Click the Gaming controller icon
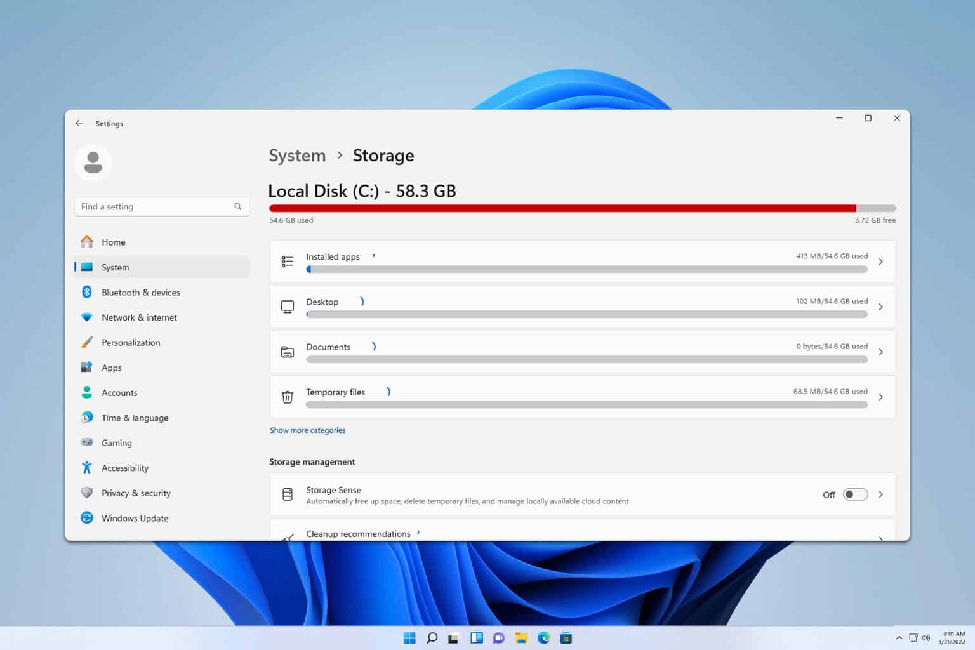 pyautogui.click(x=87, y=442)
